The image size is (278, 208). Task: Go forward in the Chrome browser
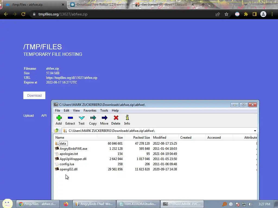pyautogui.click(x=15, y=14)
